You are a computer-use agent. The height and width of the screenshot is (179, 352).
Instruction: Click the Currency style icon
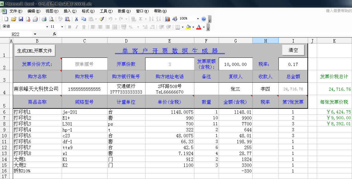(123, 27)
